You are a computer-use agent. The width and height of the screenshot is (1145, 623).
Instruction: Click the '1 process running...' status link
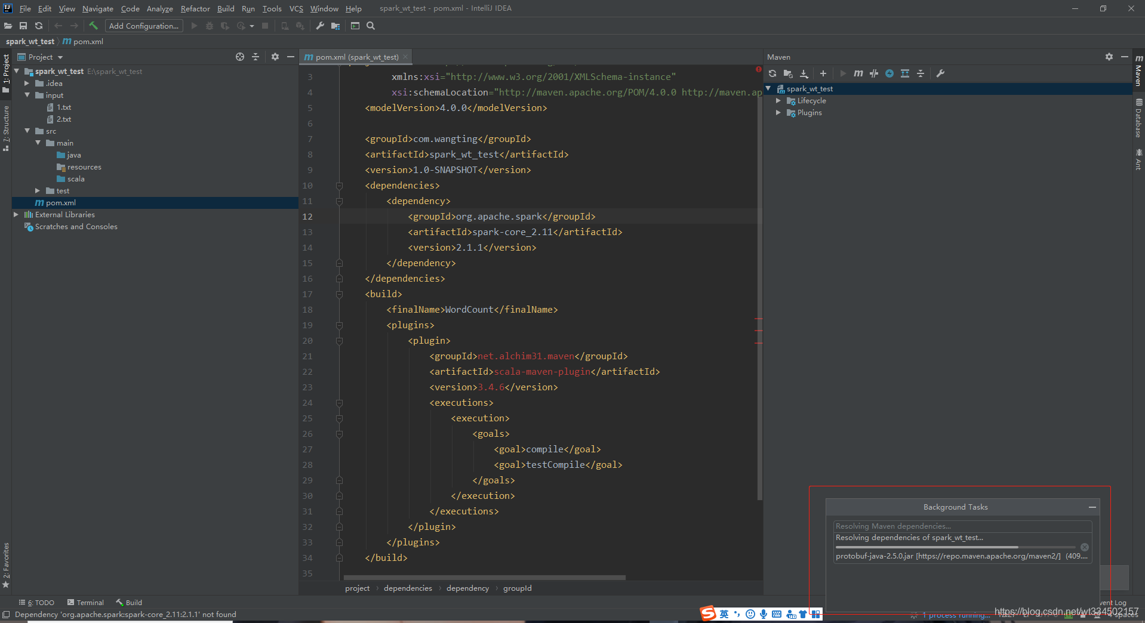[956, 615]
